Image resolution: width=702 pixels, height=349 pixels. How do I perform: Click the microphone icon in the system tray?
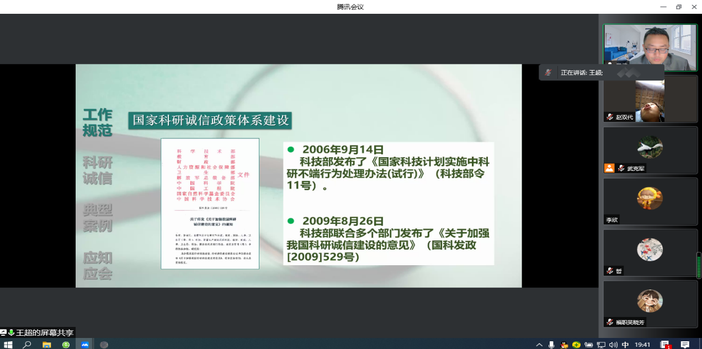click(x=551, y=345)
